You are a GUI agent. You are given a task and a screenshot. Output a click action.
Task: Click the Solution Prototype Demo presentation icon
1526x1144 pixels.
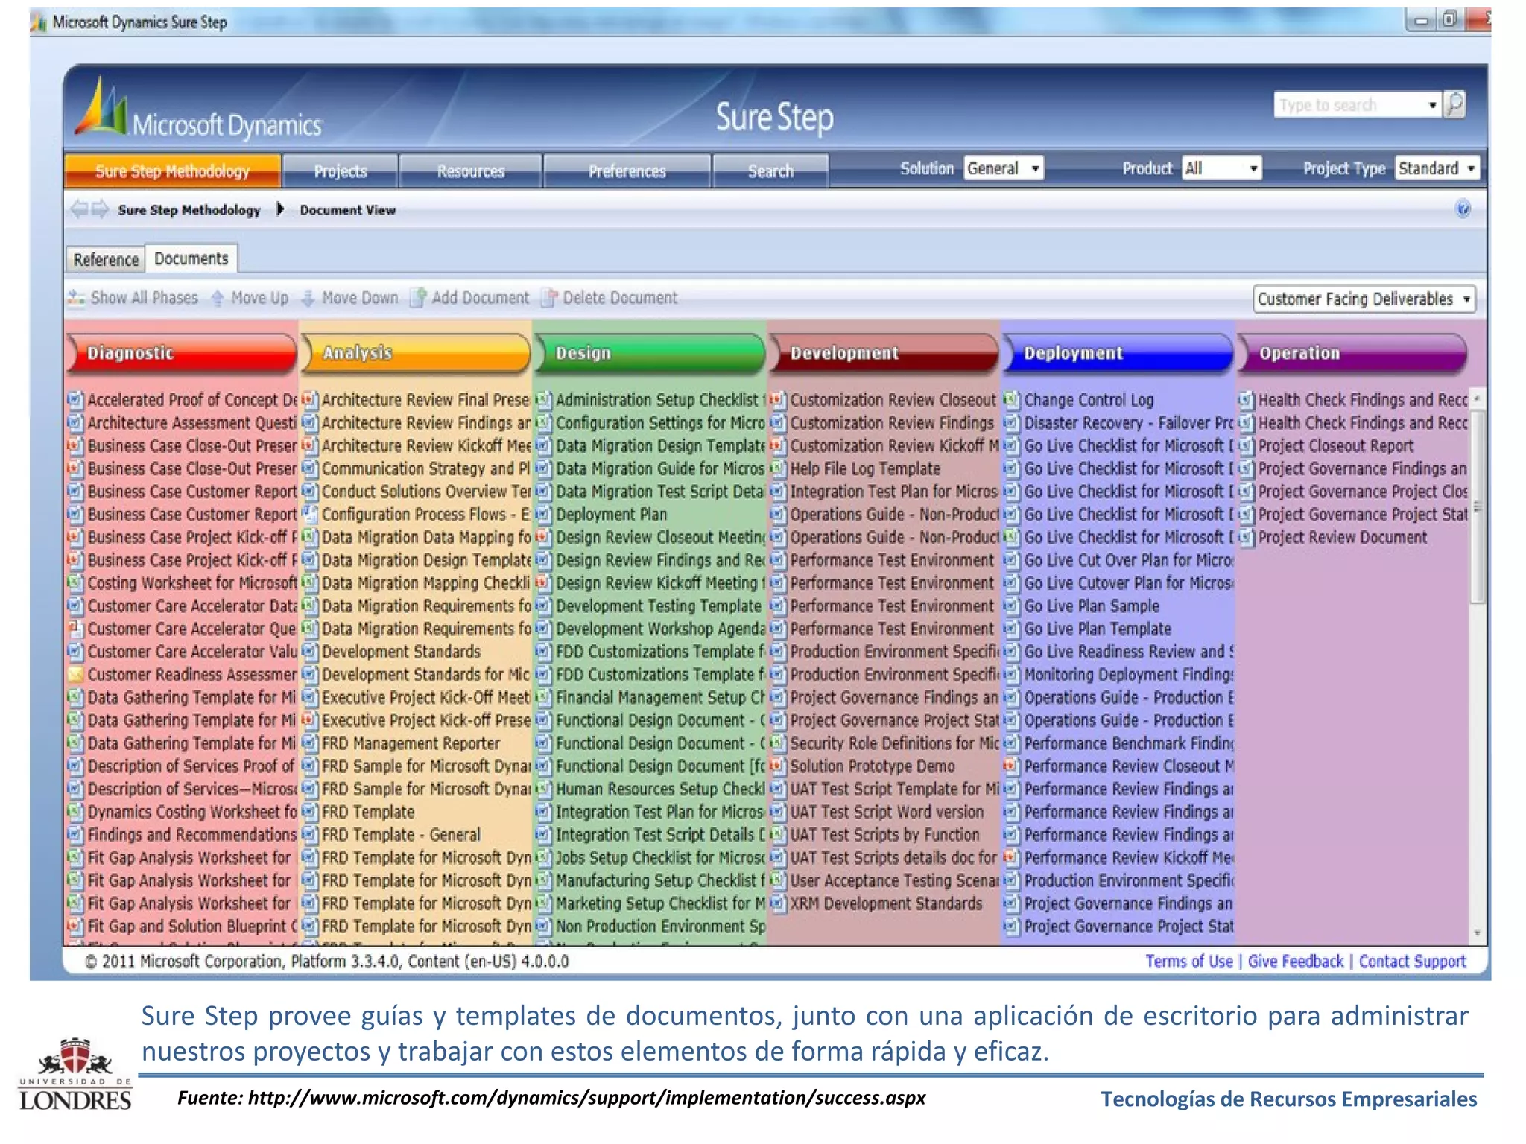[x=777, y=766]
